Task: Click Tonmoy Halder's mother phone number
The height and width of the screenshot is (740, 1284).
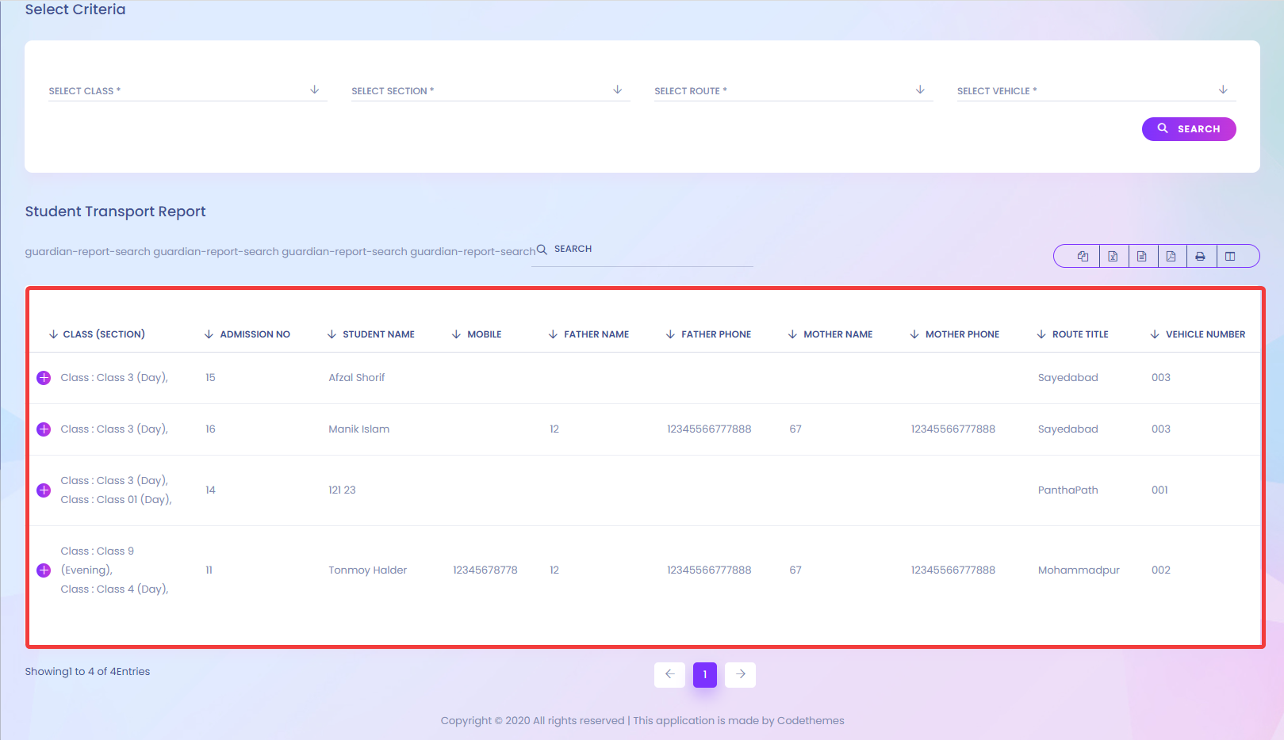Action: (x=953, y=570)
